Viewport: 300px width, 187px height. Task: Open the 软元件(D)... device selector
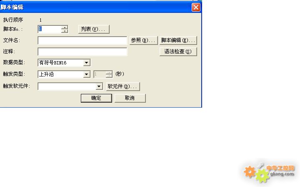(x=123, y=86)
